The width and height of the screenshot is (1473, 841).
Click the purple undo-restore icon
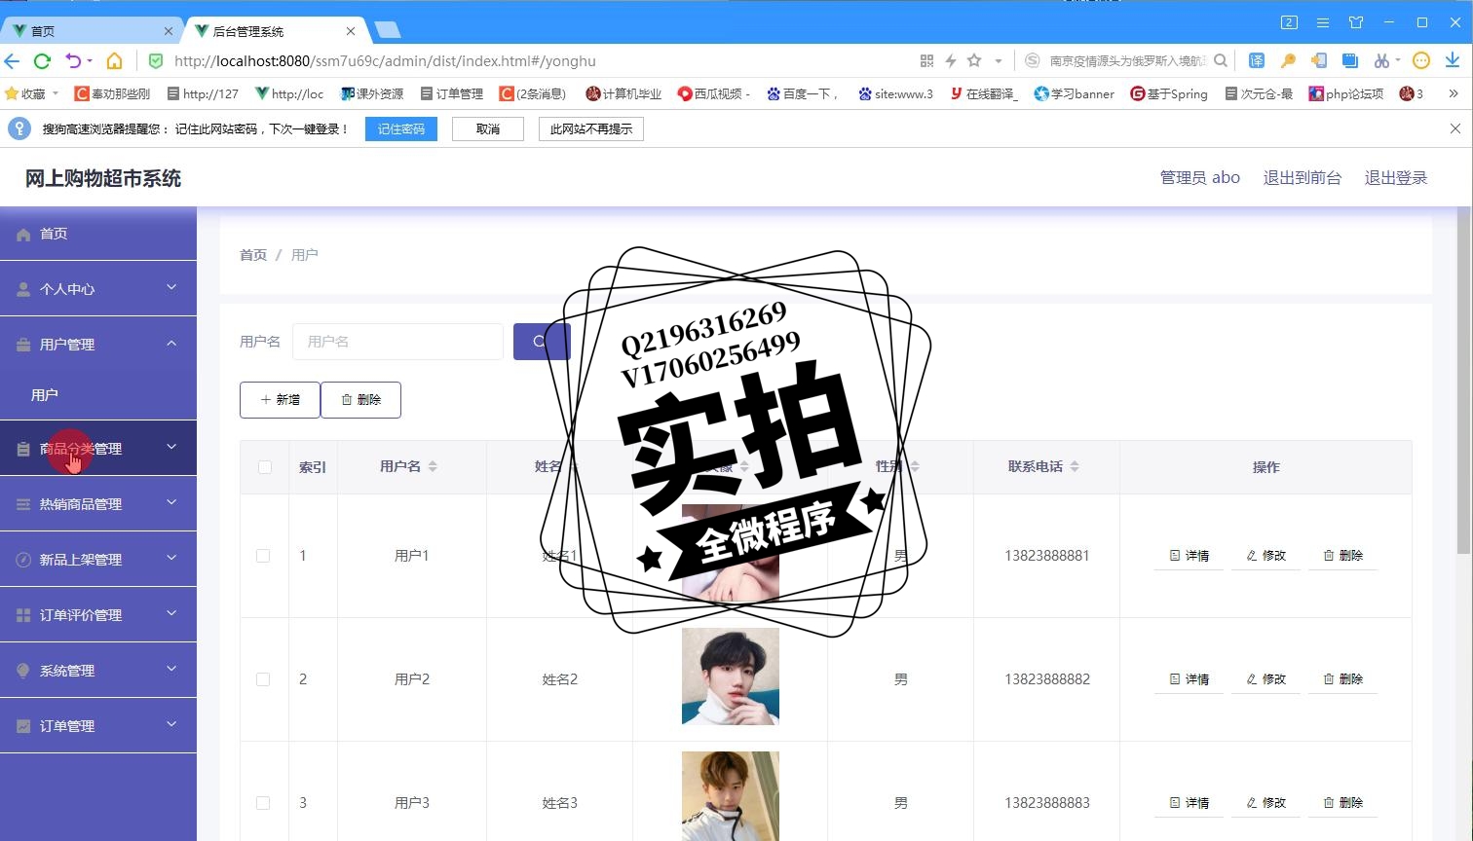click(x=73, y=61)
